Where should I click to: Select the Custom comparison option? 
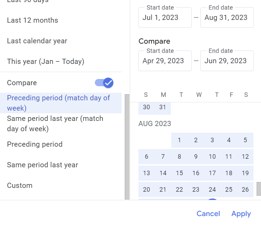click(x=61, y=185)
